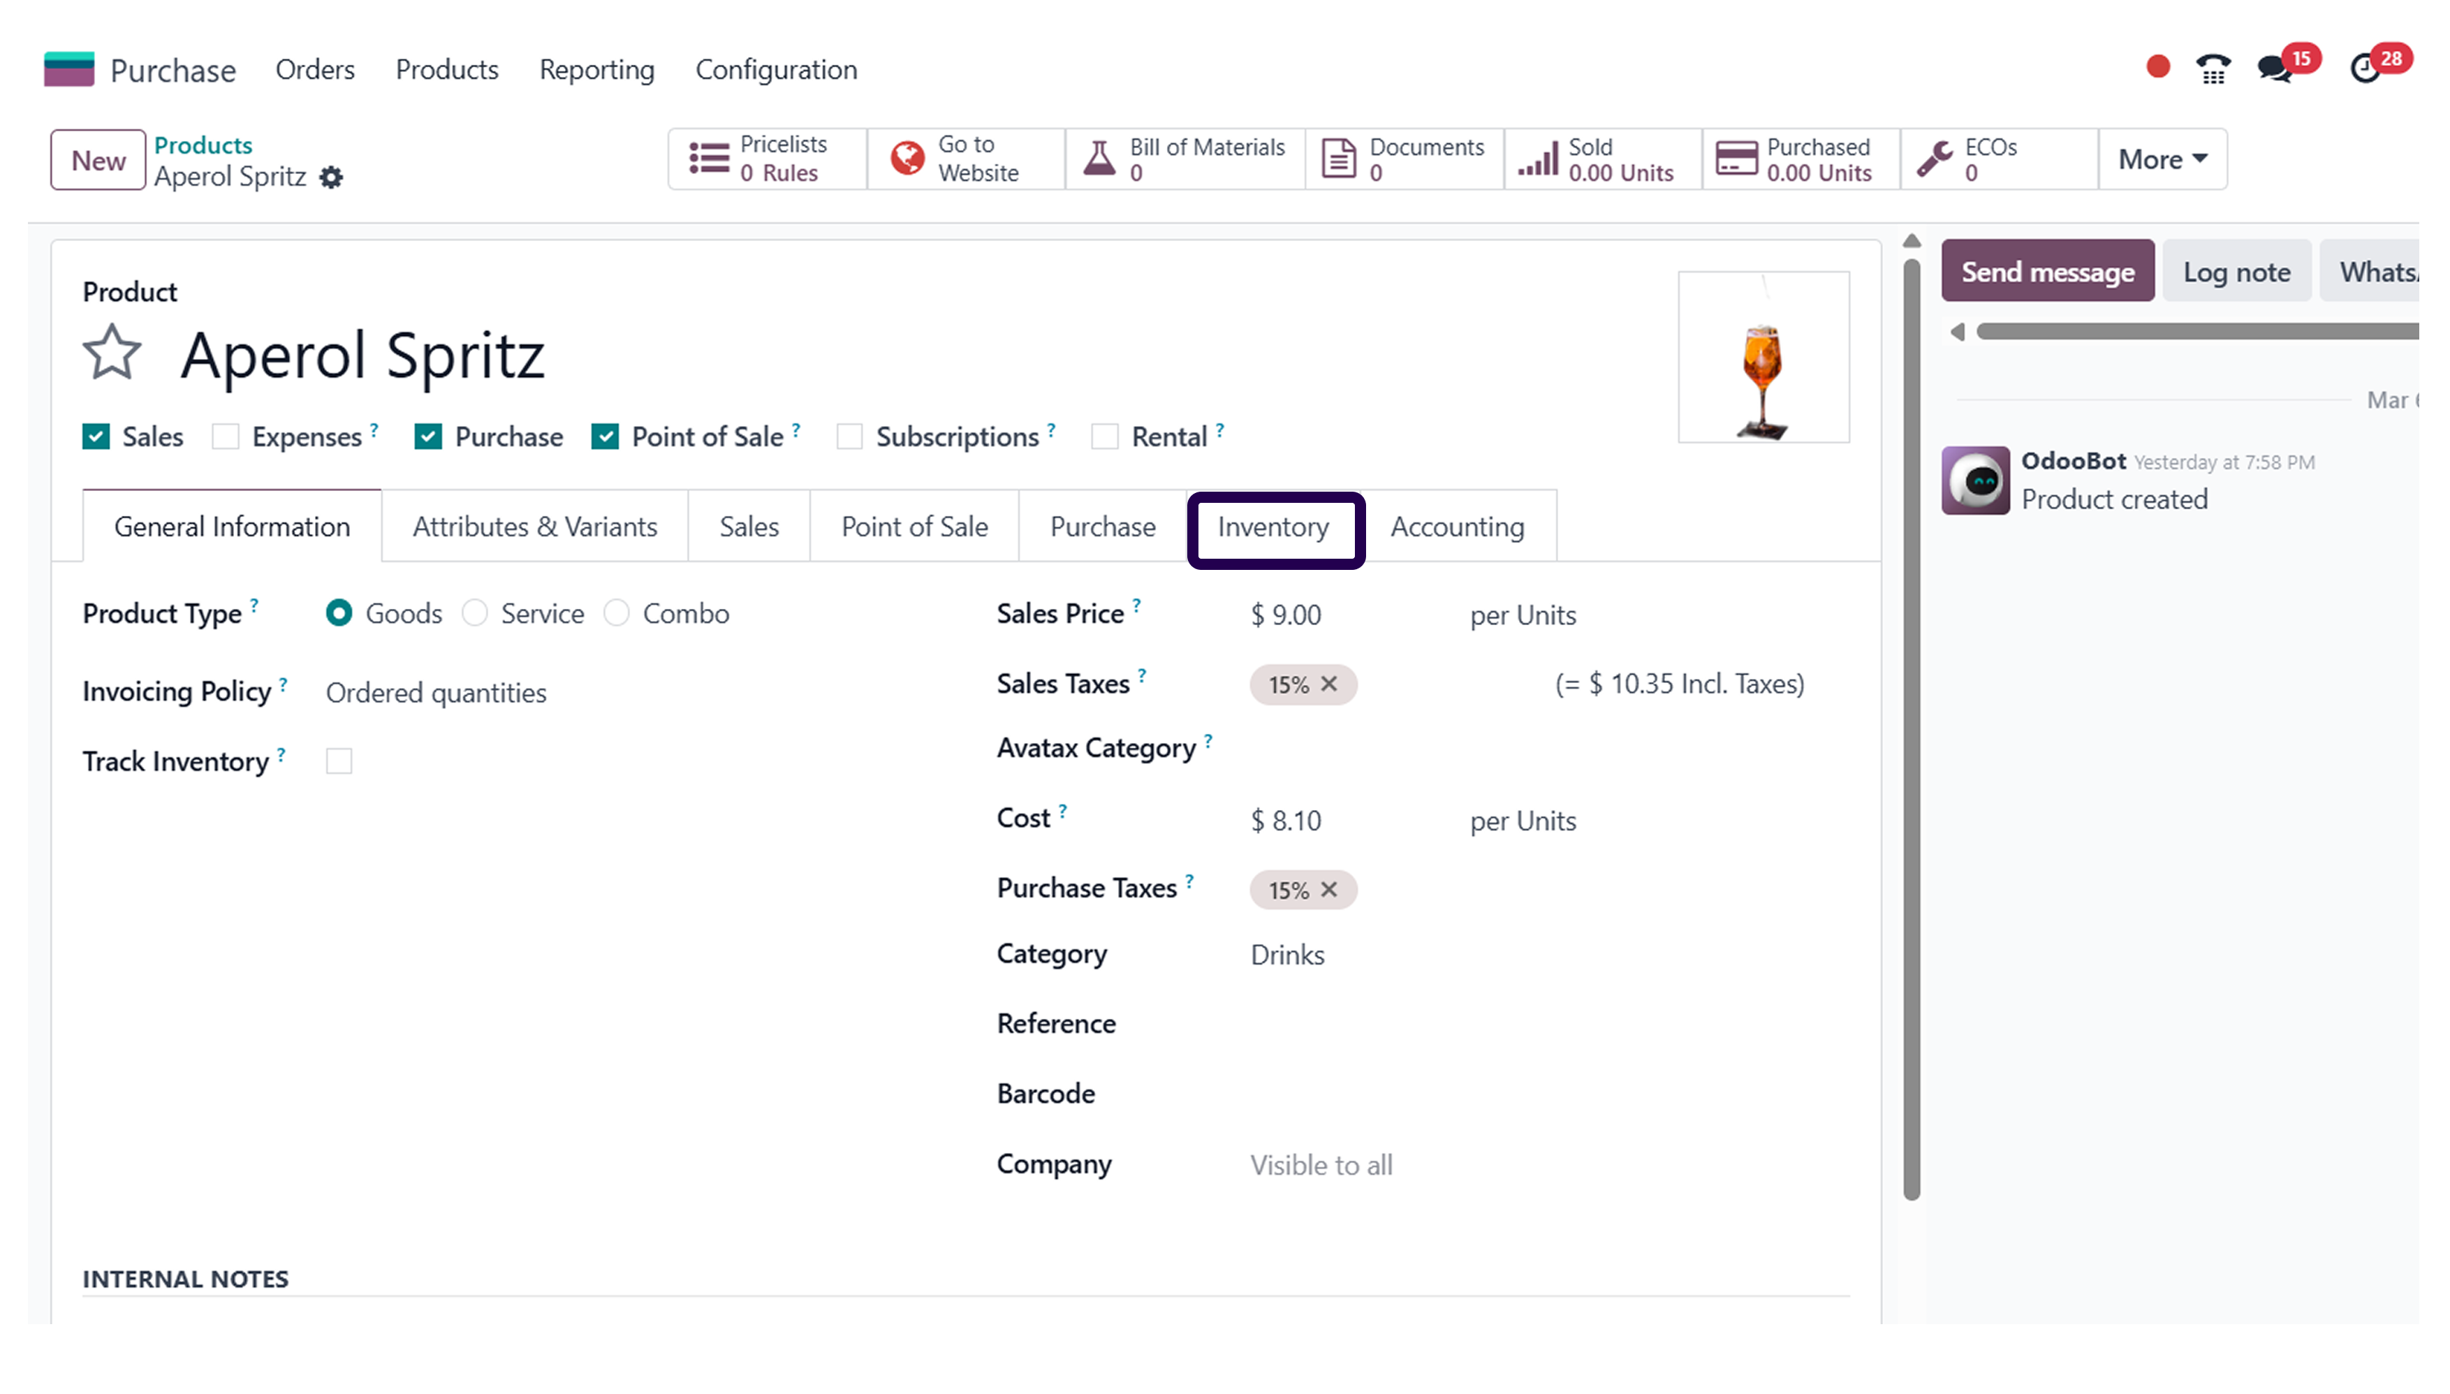Mark product as favorite with star icon
2450x1394 pixels.
click(112, 353)
